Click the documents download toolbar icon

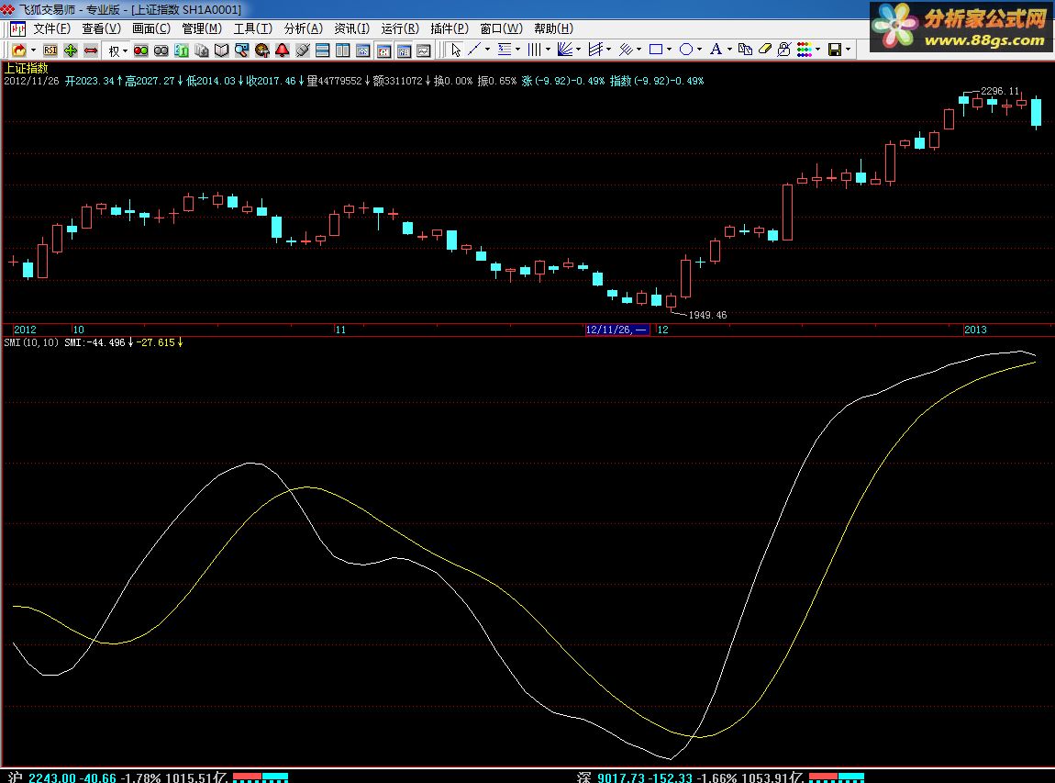(201, 50)
